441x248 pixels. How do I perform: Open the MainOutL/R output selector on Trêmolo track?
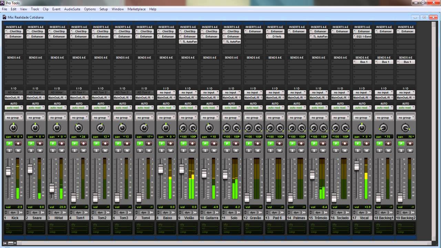point(318,97)
